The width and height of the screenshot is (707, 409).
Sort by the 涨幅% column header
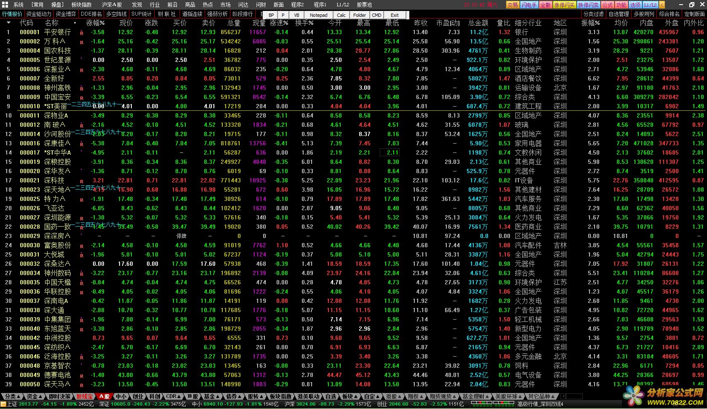pos(95,23)
